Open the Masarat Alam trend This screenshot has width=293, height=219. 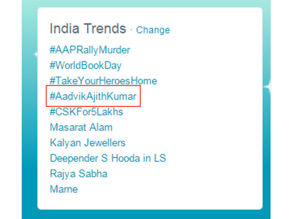pos(81,128)
